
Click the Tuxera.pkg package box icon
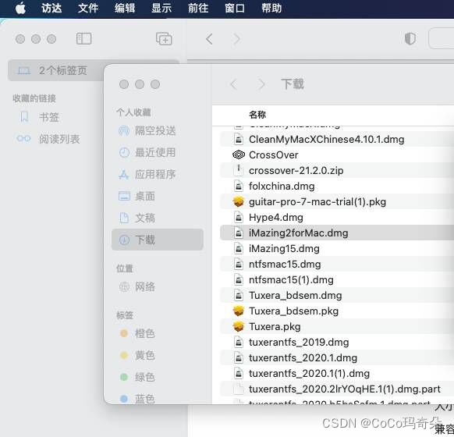pos(239,327)
